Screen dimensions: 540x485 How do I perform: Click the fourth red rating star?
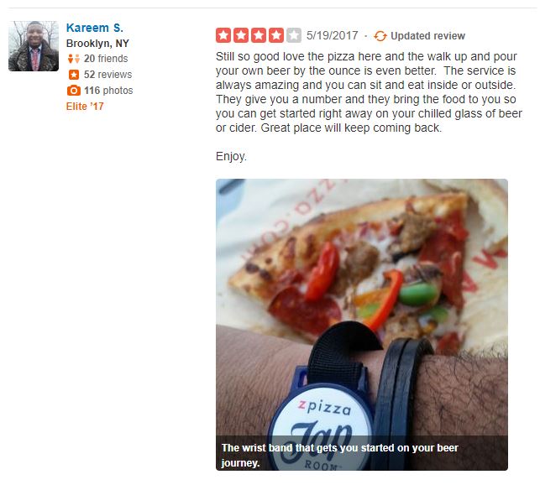tap(275, 35)
